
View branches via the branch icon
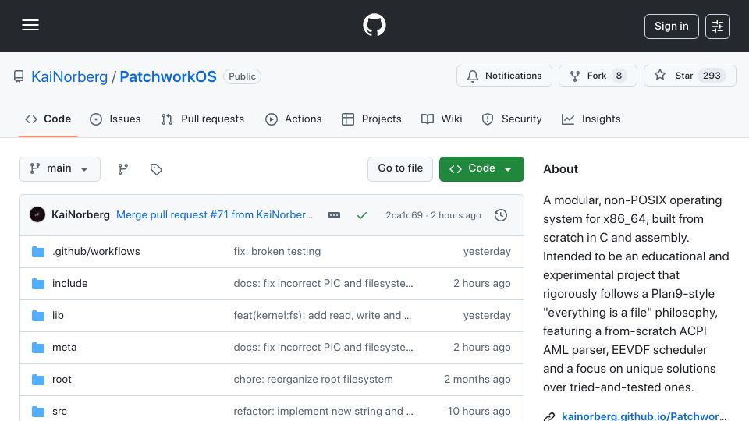122,169
